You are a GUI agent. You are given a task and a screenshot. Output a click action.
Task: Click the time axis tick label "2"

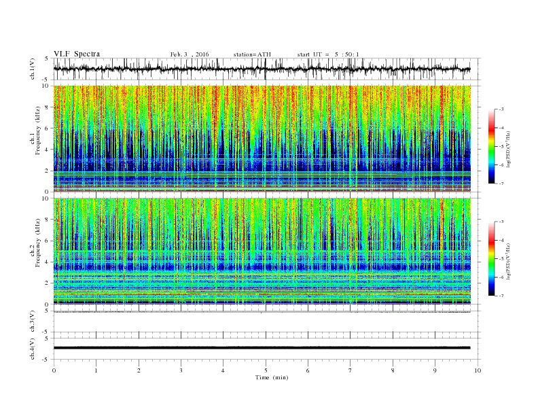pyautogui.click(x=139, y=370)
